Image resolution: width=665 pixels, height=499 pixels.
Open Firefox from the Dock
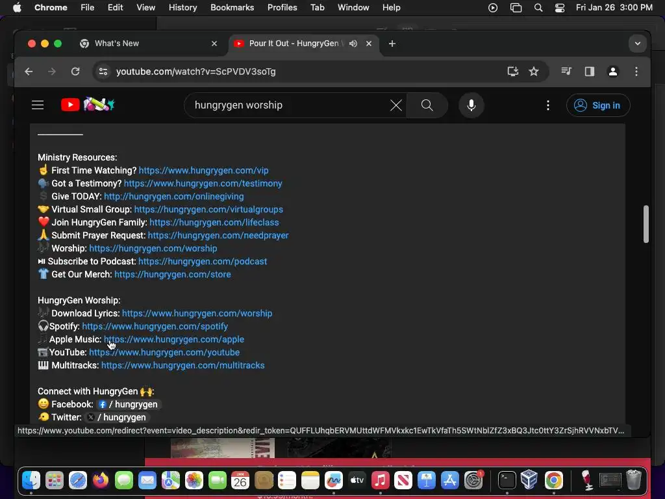[x=101, y=480]
